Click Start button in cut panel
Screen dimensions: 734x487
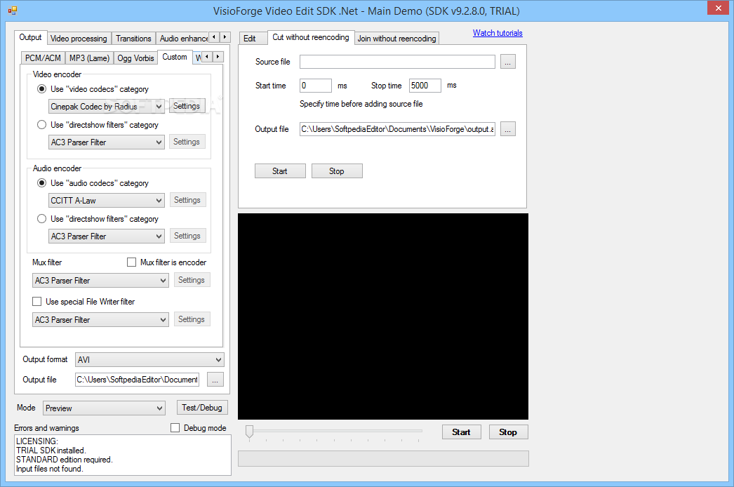tap(280, 171)
